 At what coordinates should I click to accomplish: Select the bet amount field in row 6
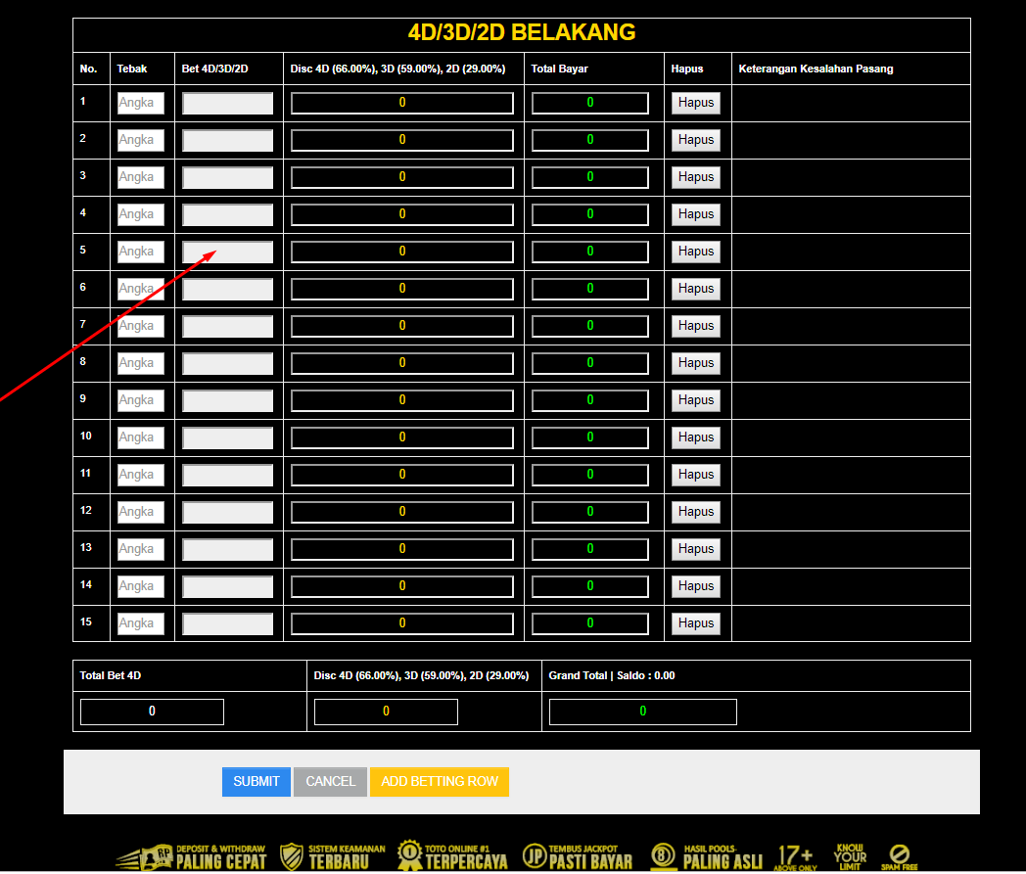228,289
